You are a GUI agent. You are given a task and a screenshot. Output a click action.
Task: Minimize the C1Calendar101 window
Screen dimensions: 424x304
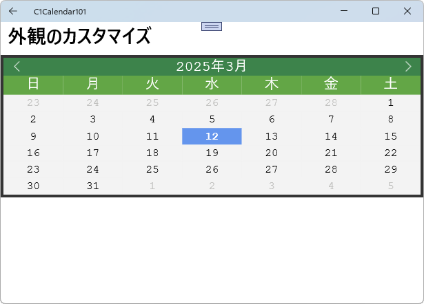click(345, 11)
